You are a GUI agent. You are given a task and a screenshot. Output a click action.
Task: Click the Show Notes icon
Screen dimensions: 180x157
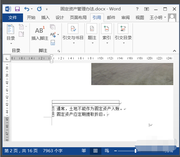(53, 43)
